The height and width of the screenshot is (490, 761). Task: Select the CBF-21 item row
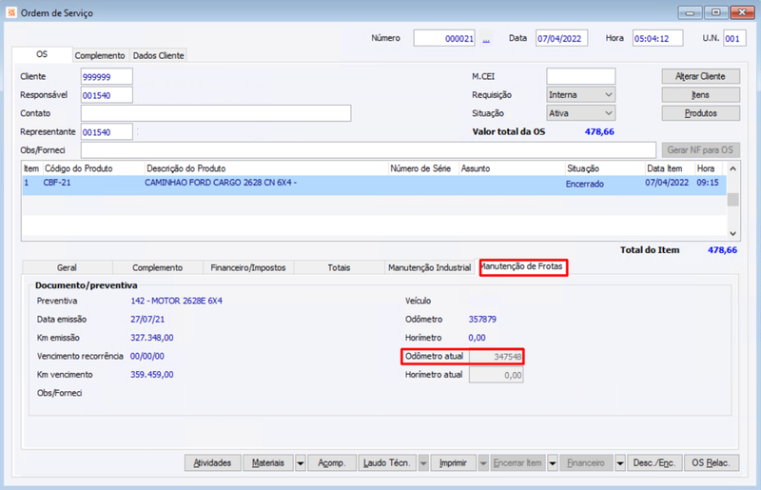[x=374, y=185]
